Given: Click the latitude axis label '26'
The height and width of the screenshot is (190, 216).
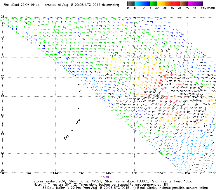Looking at the screenshot, I should click(2, 17).
